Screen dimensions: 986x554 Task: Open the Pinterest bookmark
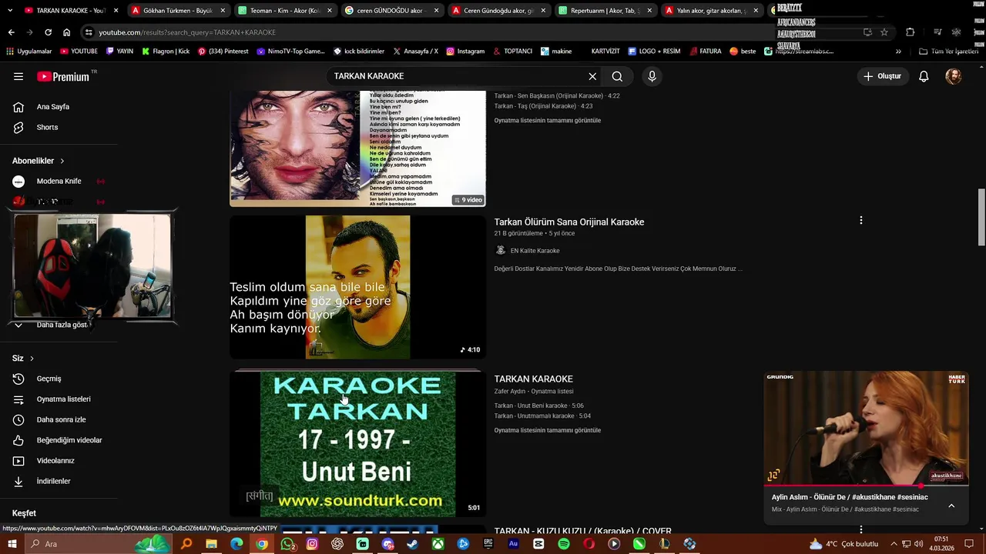(223, 52)
